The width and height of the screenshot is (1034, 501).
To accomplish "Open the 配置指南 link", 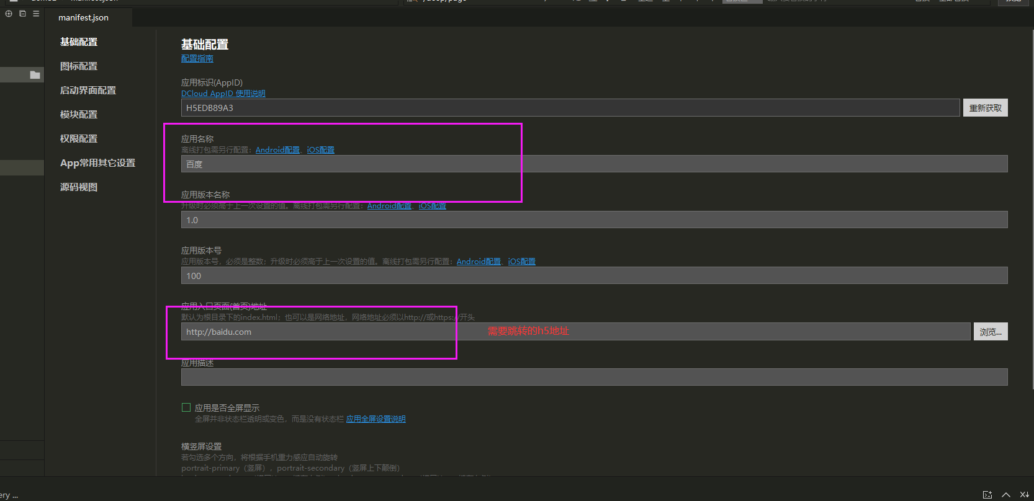I will click(x=197, y=58).
